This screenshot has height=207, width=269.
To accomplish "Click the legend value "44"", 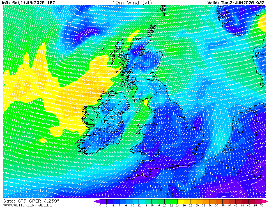I will (x=242, y=205).
